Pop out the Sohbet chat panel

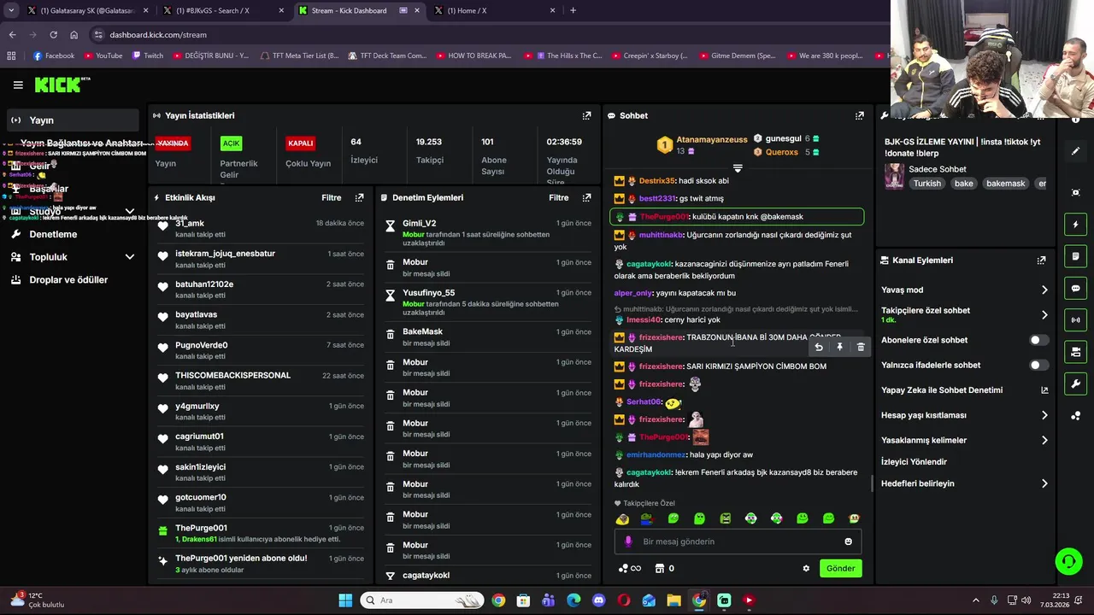859,115
